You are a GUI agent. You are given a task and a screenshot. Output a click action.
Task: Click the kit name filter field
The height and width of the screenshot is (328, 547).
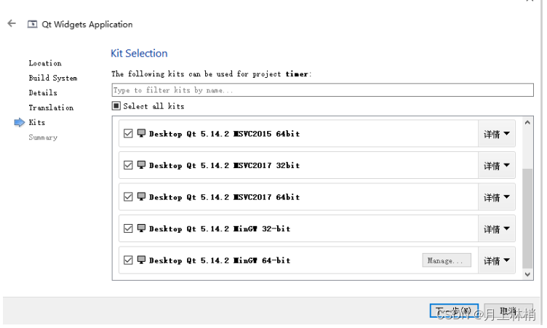(323, 90)
